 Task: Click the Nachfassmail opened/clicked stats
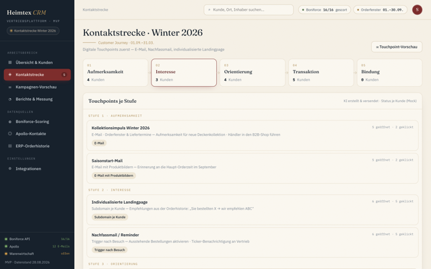click(393, 234)
